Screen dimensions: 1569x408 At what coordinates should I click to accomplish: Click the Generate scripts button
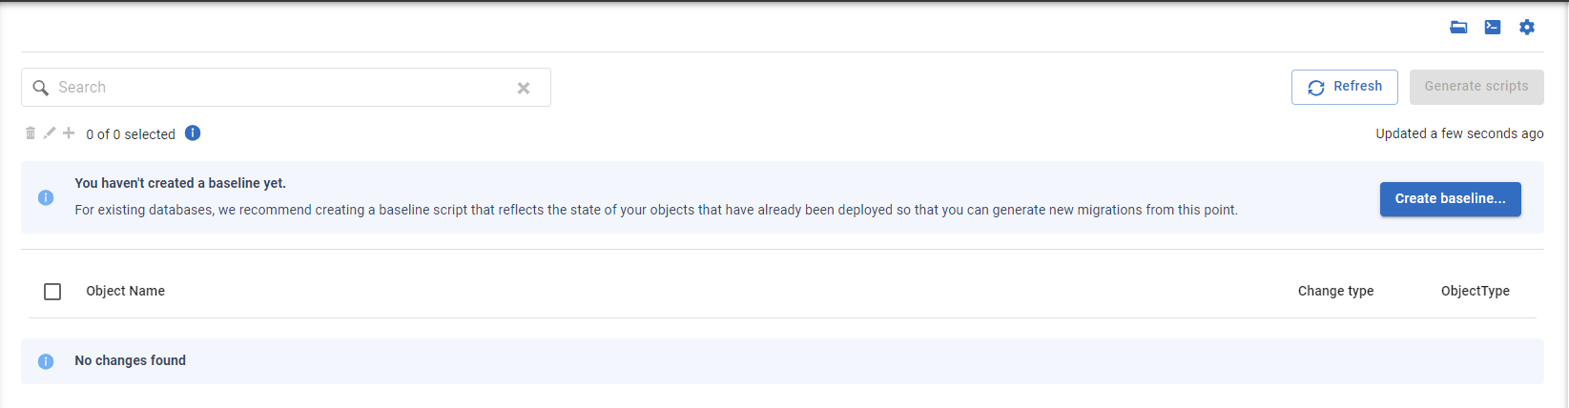[1476, 87]
